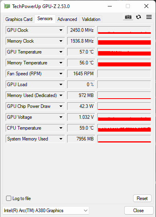Open the hamburger menu icon
This screenshot has width=156, height=217.
pyautogui.click(x=149, y=17)
